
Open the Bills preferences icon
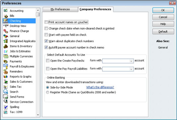(x=6, y=16)
